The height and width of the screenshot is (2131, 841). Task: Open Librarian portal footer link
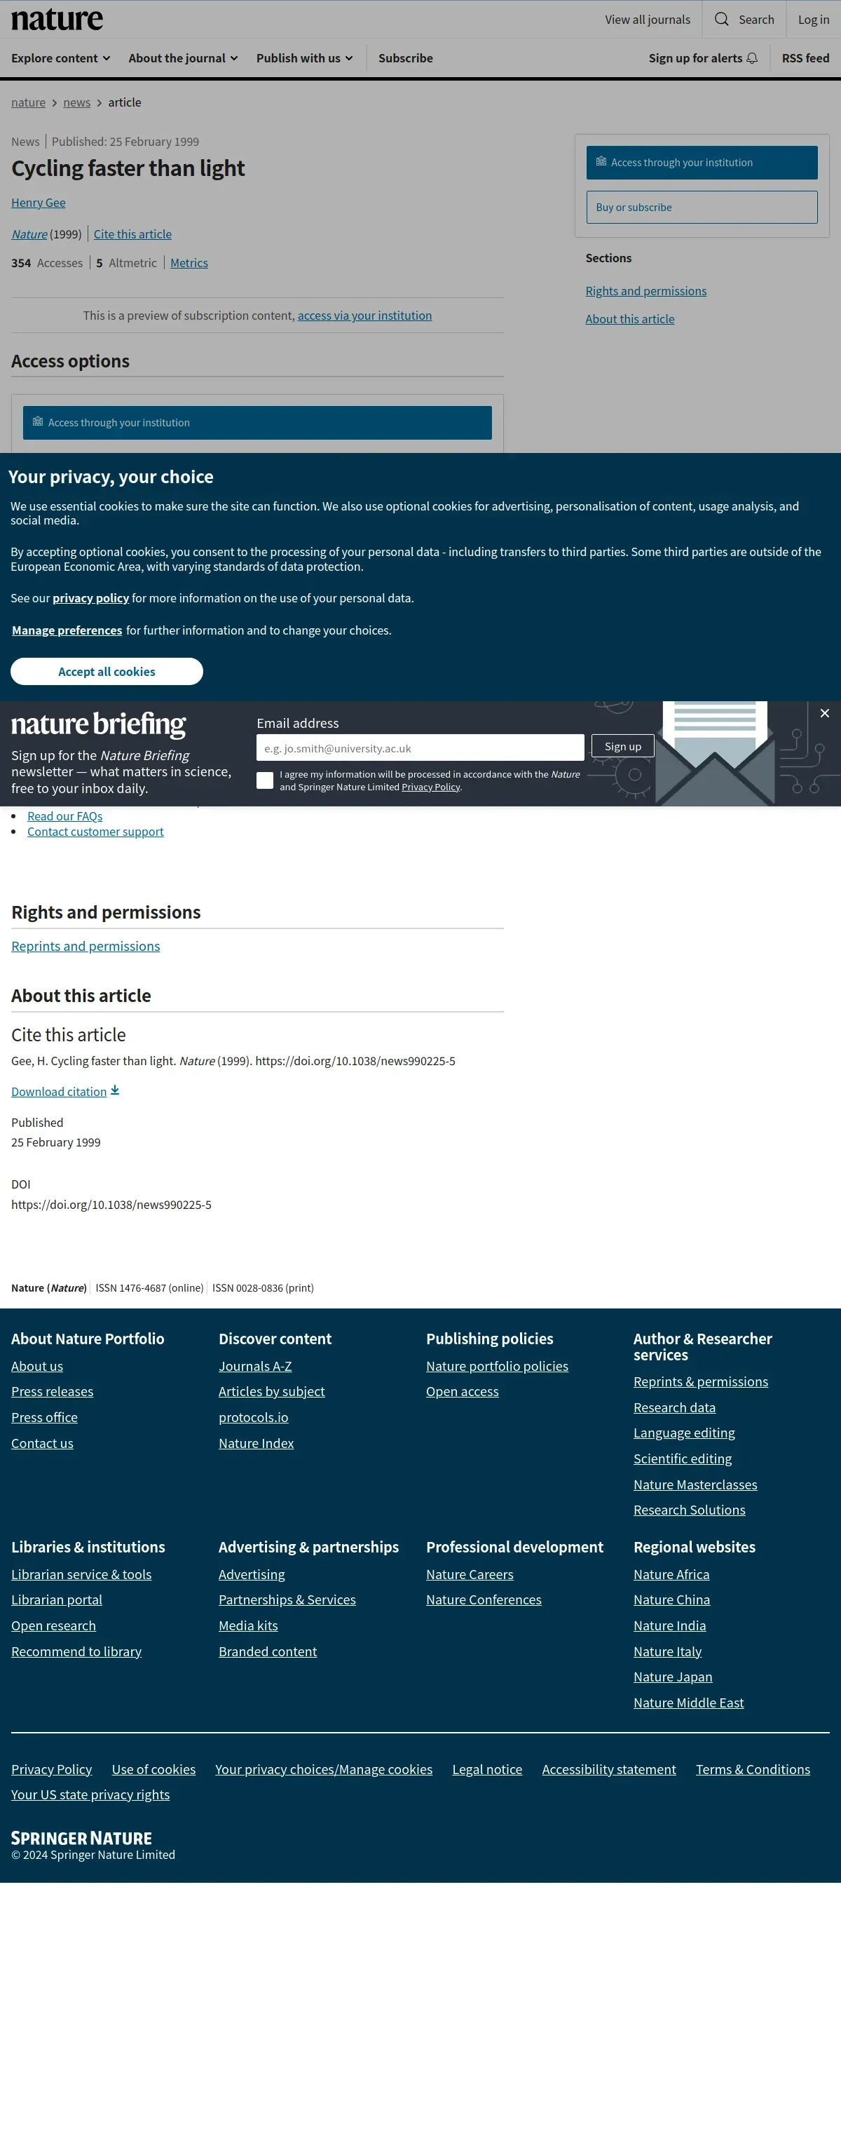(x=56, y=1601)
